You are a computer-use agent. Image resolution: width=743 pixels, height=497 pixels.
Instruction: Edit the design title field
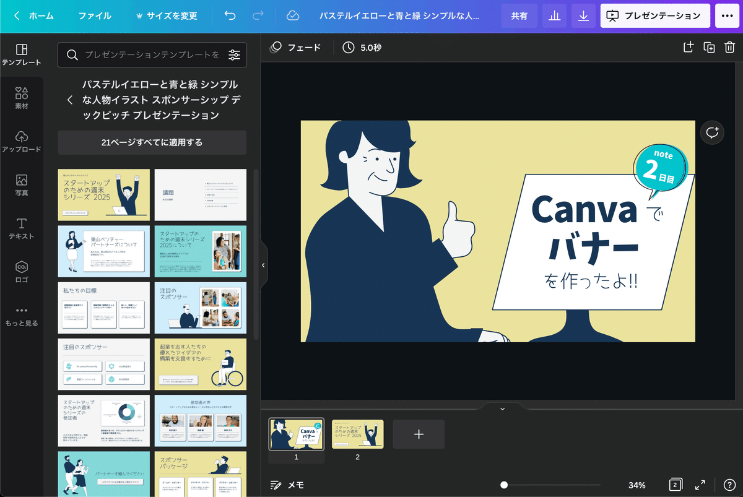(399, 16)
